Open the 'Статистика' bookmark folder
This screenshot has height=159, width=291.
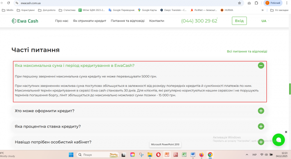coord(67,10)
